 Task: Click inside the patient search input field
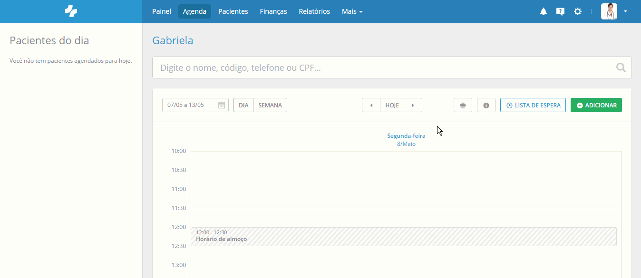(333, 67)
